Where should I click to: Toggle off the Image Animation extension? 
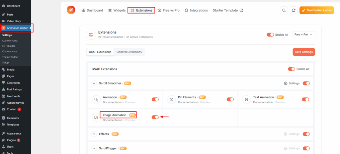[155, 117]
